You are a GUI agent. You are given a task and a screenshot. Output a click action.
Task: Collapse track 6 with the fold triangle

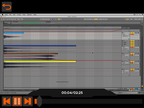(122, 53)
